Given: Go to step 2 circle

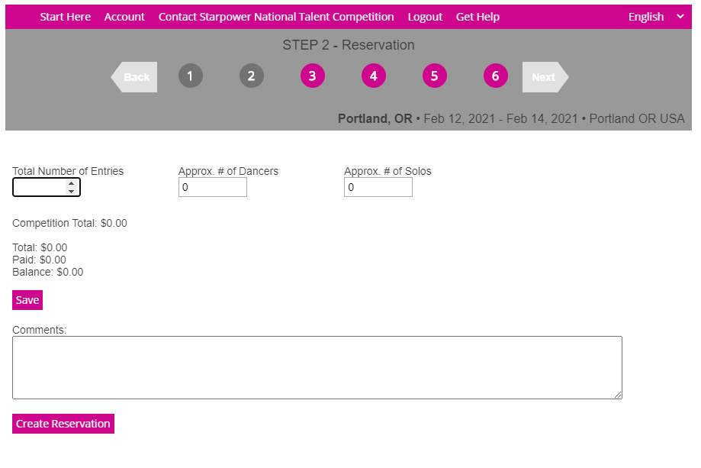Looking at the screenshot, I should coord(251,76).
